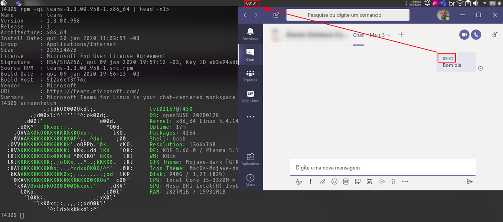Open the application launcher in top panel
The width and height of the screenshot is (503, 222).
tap(4, 3)
